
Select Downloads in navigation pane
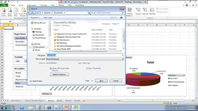(x=40, y=35)
